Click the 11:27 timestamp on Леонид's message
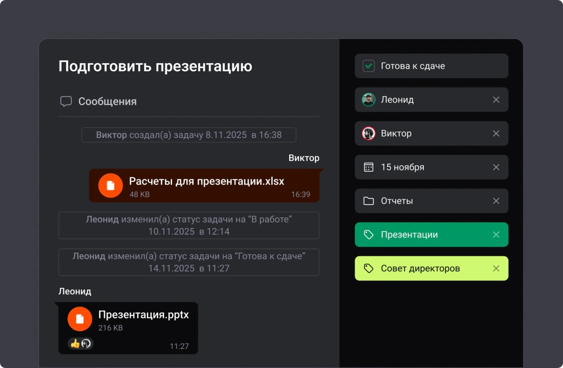Screen dimensions: 563x368 pyautogui.click(x=179, y=346)
